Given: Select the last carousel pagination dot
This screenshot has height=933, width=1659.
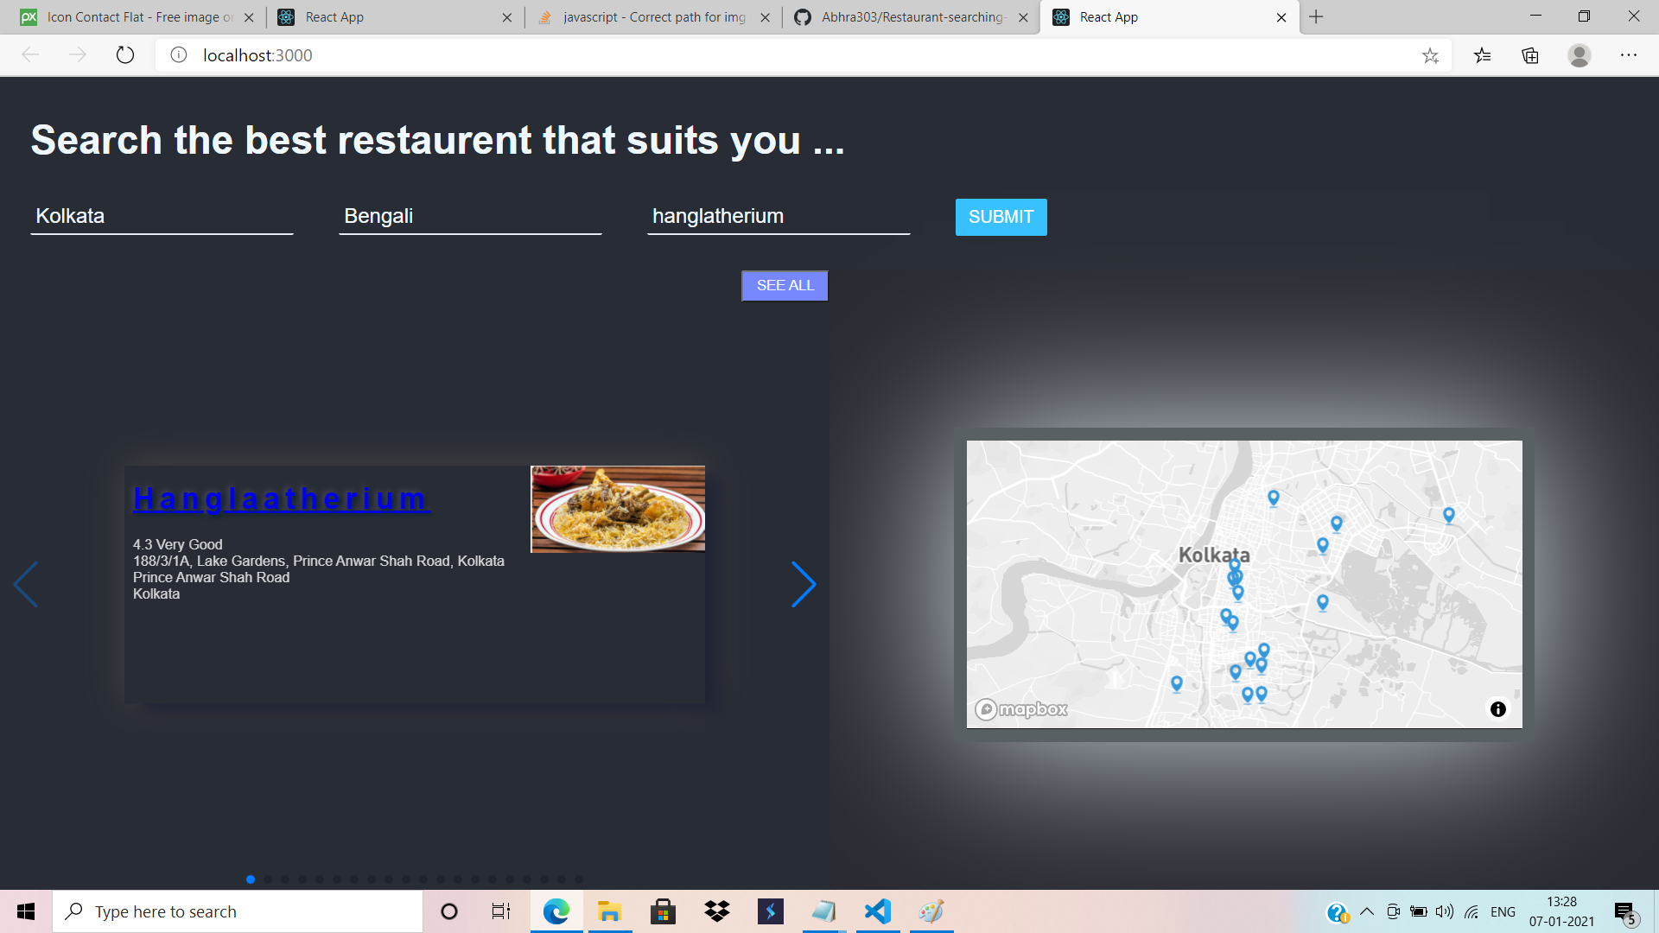Looking at the screenshot, I should click(x=579, y=879).
